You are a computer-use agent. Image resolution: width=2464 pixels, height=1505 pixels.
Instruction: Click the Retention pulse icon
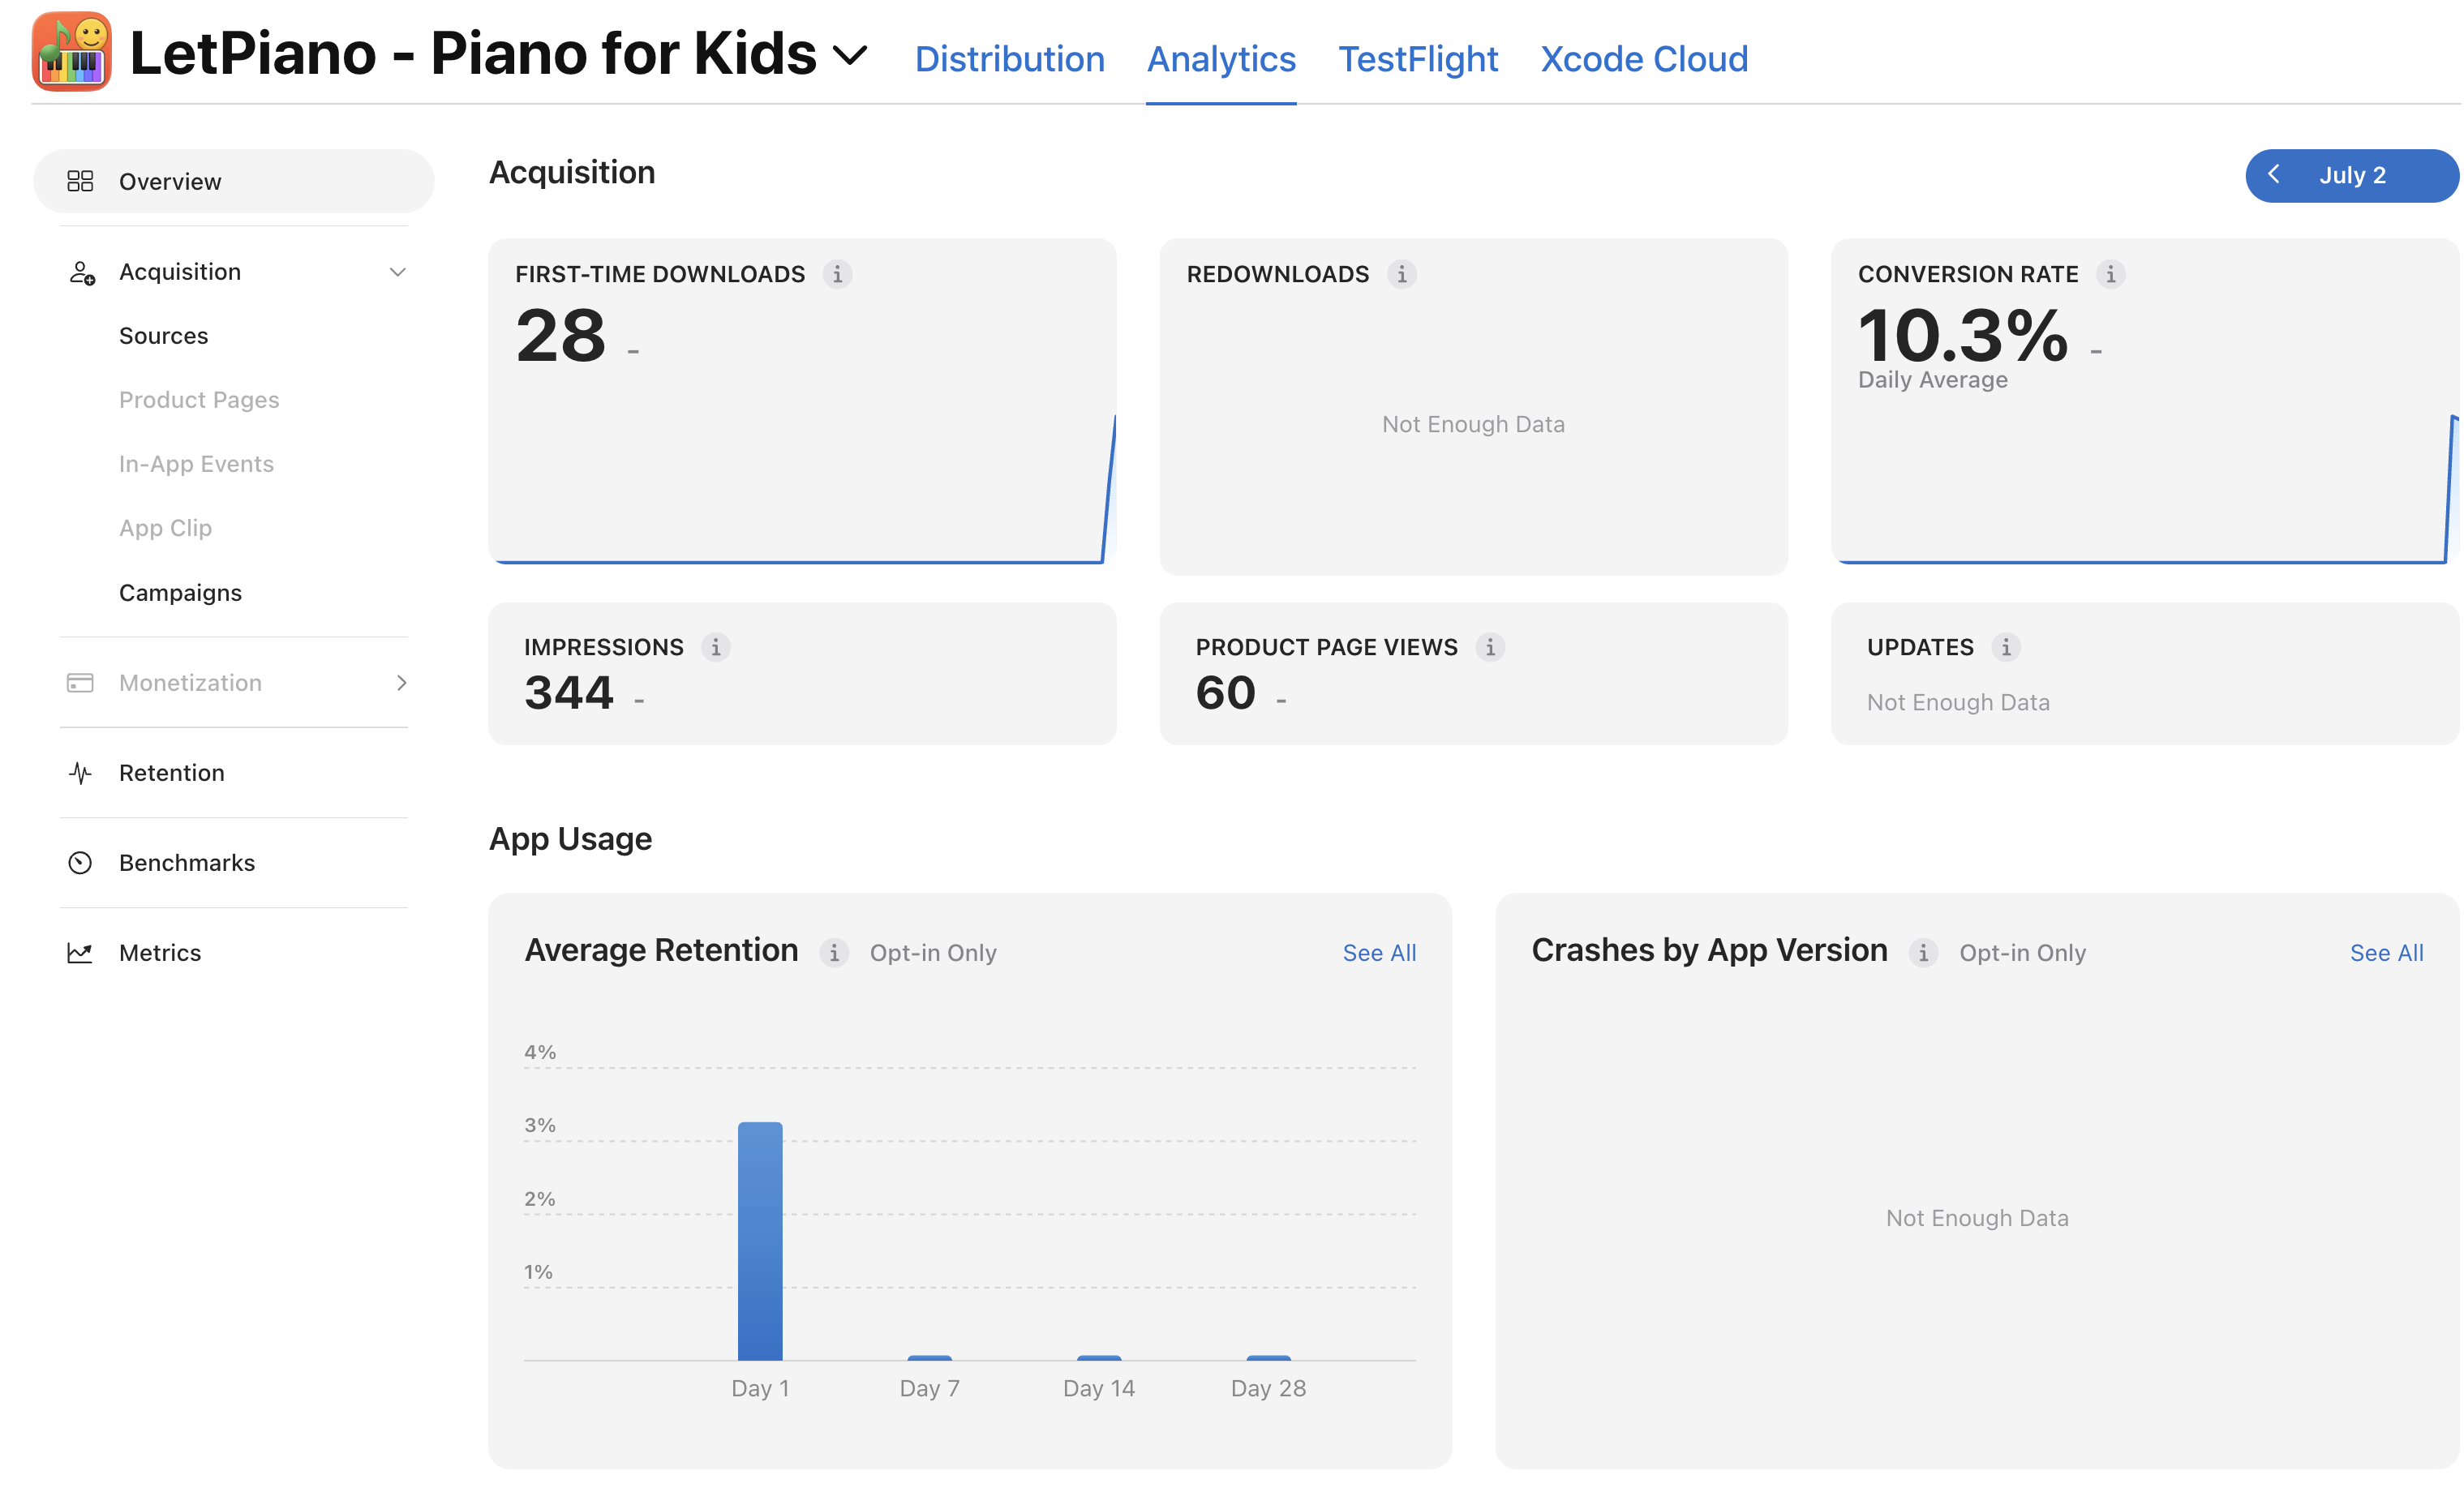80,773
